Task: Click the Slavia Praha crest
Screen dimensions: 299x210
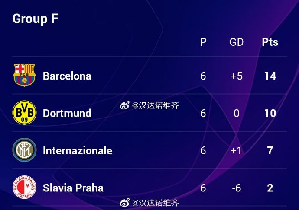Action: (x=24, y=187)
